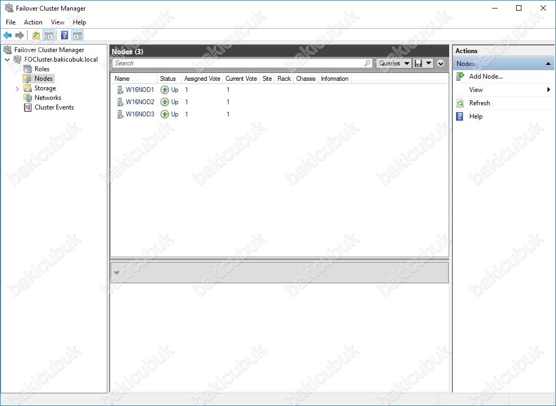Click the Failover Cluster Manager title bar icon
Image resolution: width=556 pixels, height=406 pixels.
click(9, 8)
